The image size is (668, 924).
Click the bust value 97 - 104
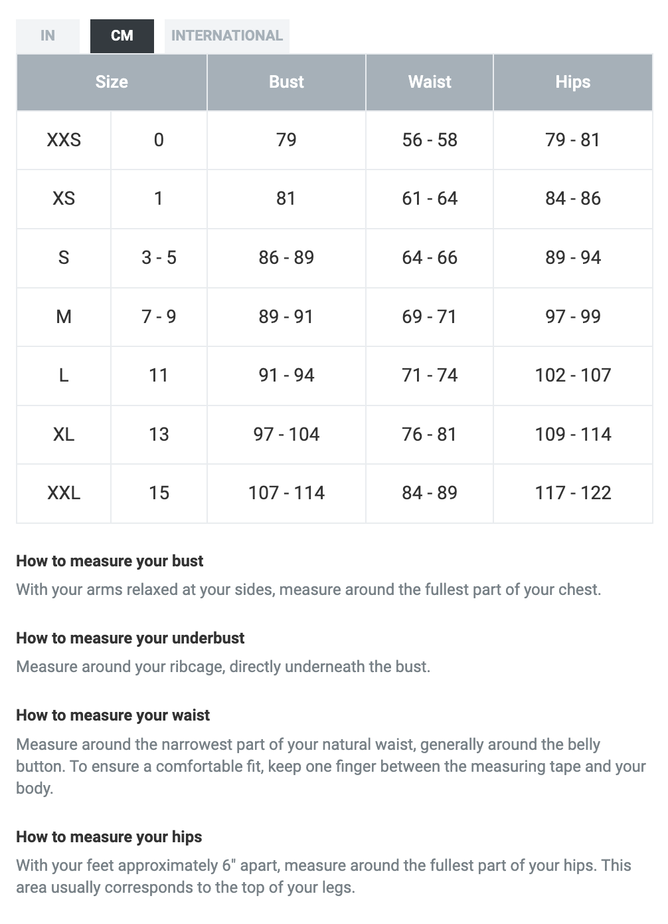pos(286,435)
